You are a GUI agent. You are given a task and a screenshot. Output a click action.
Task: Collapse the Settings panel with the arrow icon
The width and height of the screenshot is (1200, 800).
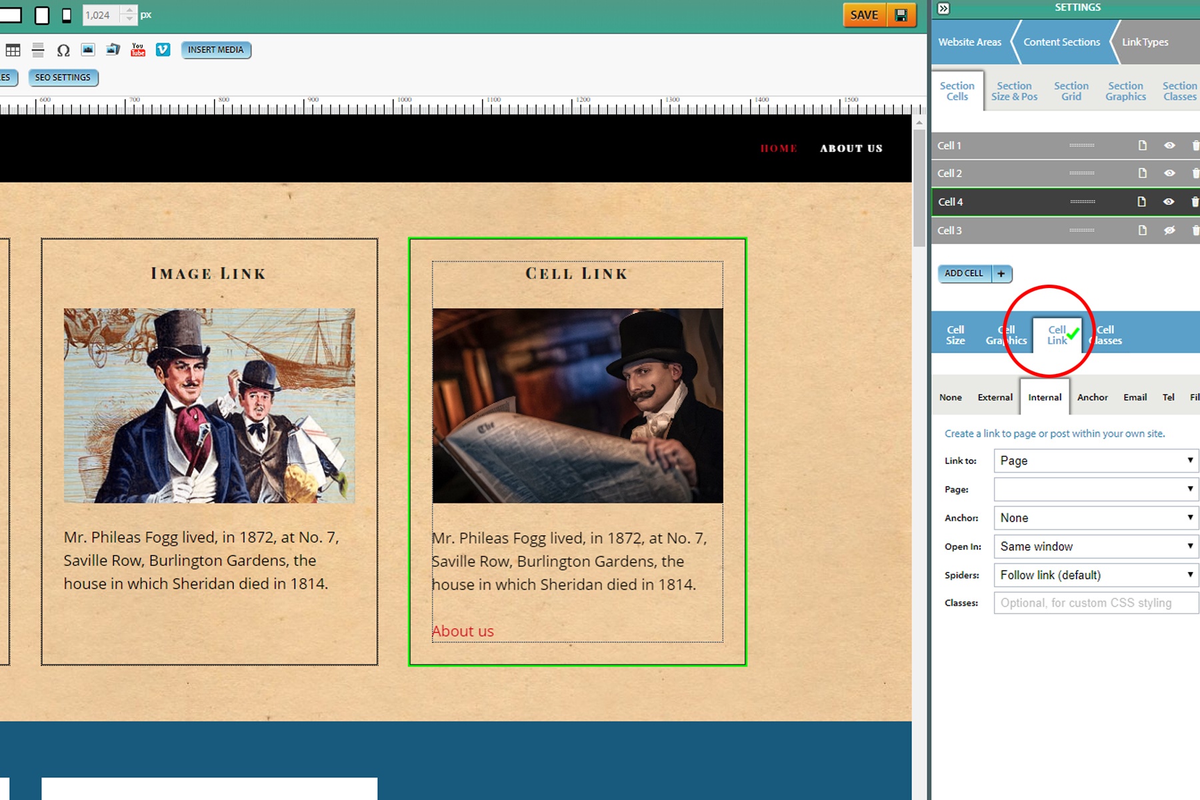coord(943,8)
